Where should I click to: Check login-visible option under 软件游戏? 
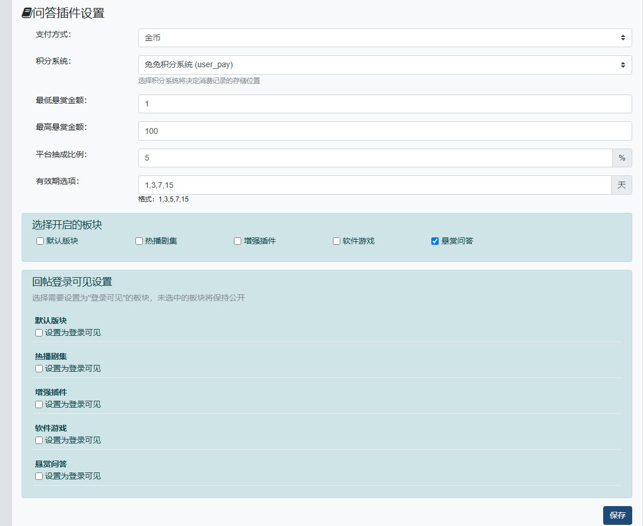point(39,441)
